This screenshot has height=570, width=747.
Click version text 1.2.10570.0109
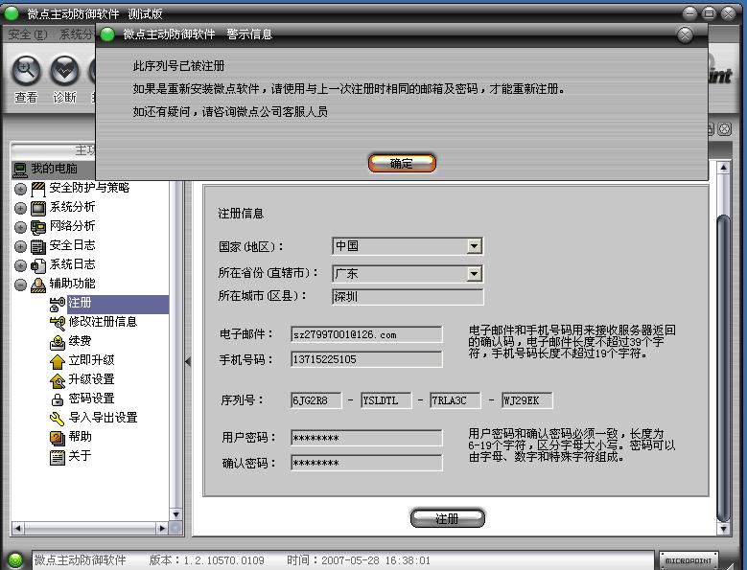(x=224, y=560)
